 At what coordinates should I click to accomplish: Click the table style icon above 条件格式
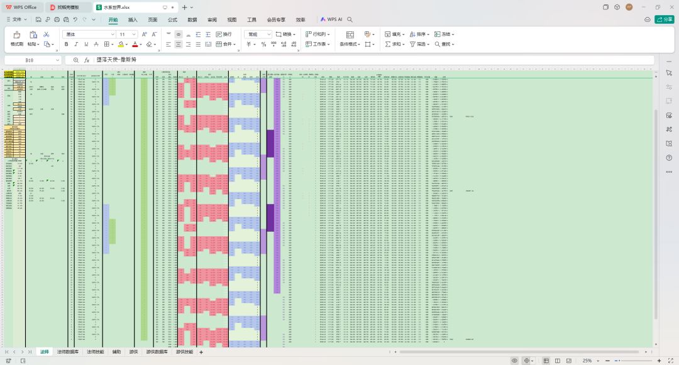pos(350,35)
